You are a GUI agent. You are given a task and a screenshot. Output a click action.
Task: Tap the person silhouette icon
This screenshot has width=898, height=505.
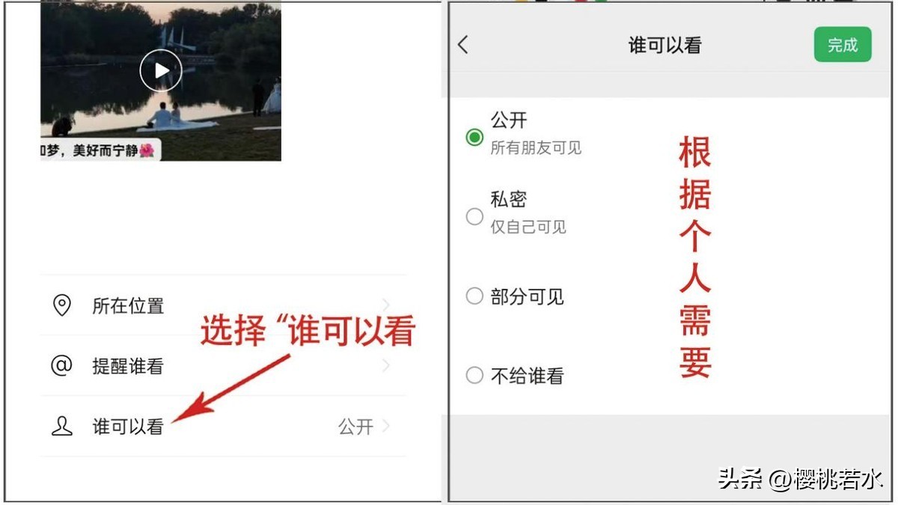[61, 426]
